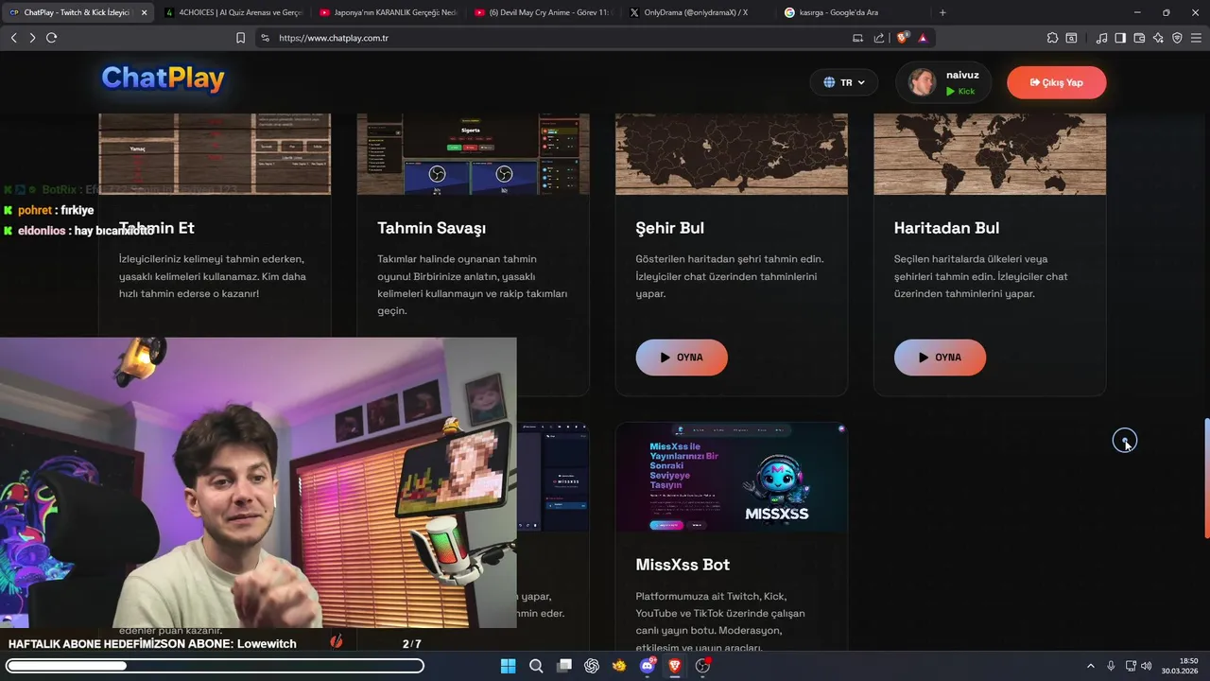The height and width of the screenshot is (681, 1210).
Task: Open the browser hamburger menu
Action: (x=1197, y=38)
